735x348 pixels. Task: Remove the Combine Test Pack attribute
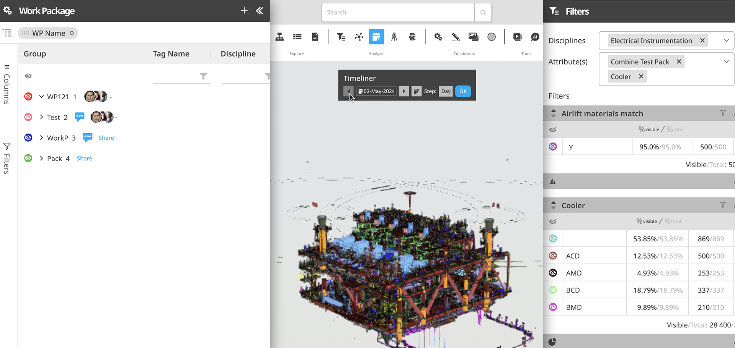click(x=679, y=62)
